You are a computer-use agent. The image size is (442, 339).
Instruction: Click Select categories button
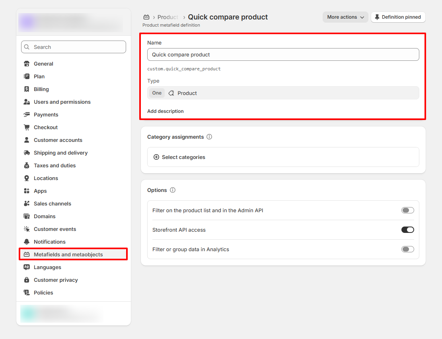tap(283, 157)
